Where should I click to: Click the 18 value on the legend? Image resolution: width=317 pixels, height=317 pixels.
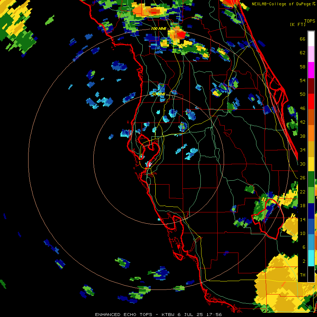[303, 206]
